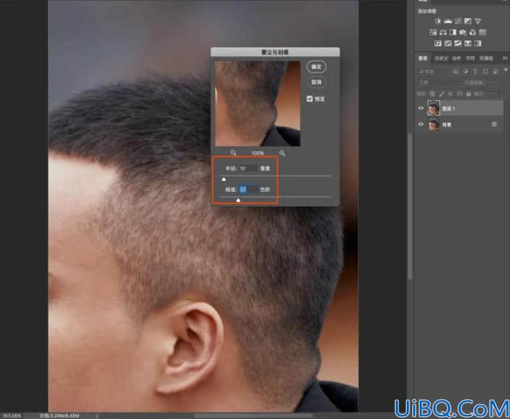The height and width of the screenshot is (419, 510).
Task: Click the document size status text
Action: (59, 416)
